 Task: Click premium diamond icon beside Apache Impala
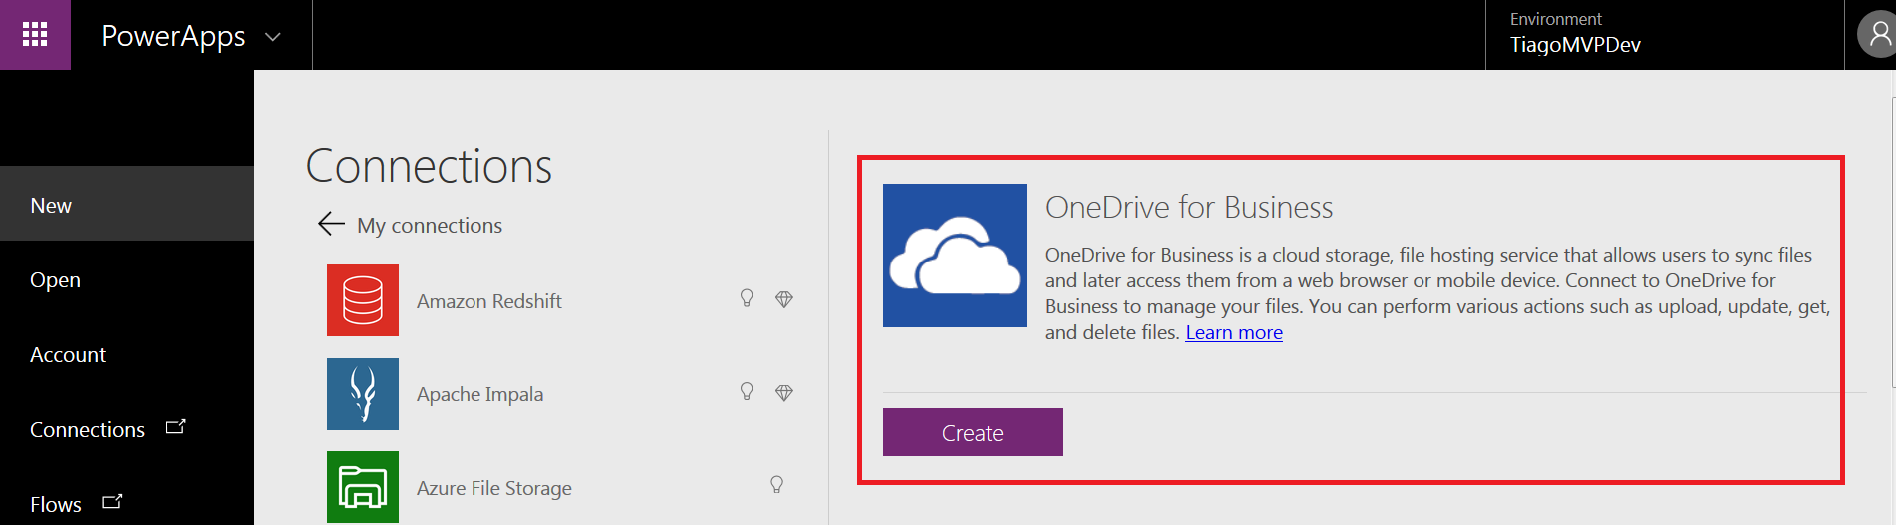coord(784,393)
